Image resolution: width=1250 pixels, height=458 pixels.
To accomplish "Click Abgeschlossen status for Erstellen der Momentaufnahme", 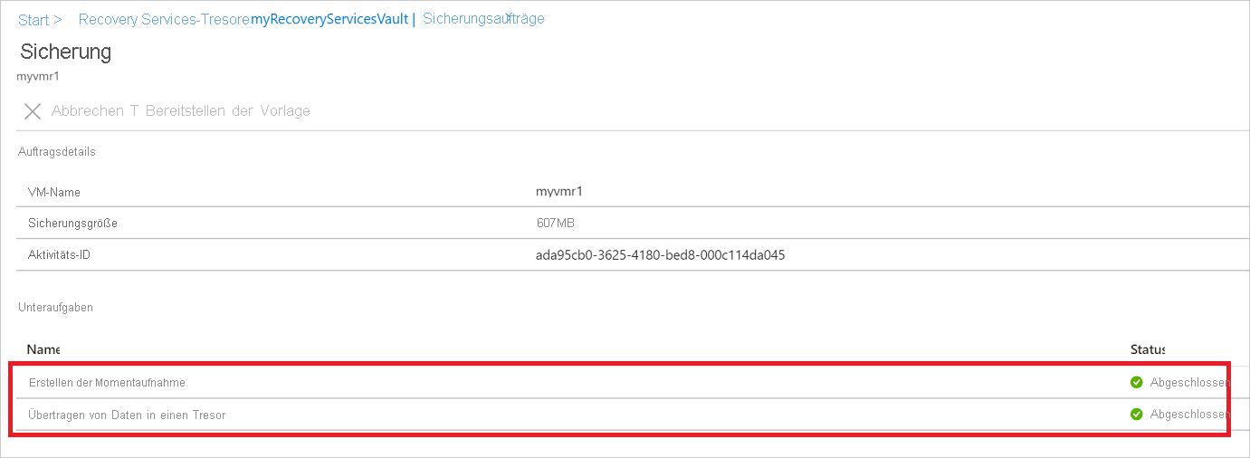I will 1189,382.
